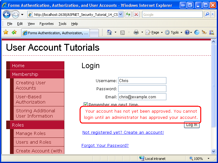Click the red Stop loading icon
The height and width of the screenshot is (163, 218).
136,14
